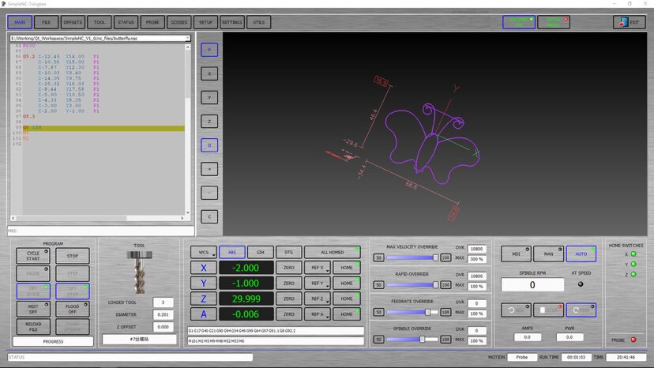Switch preview to X view
Viewport: 654px width, 368px height.
pyautogui.click(x=209, y=73)
